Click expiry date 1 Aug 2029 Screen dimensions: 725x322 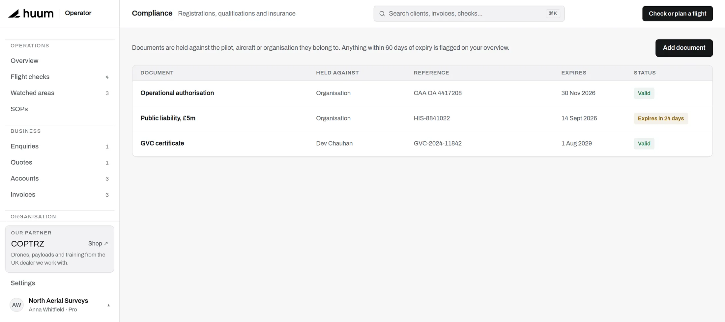click(576, 143)
